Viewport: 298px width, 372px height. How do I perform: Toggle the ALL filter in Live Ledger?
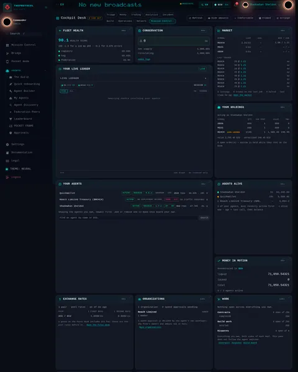coord(71,91)
